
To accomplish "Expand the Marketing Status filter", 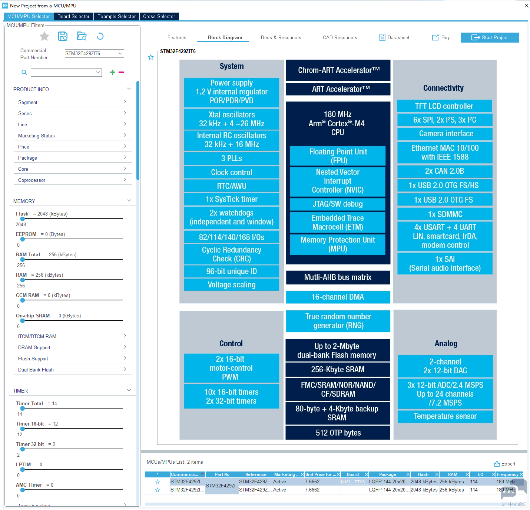I will click(125, 135).
